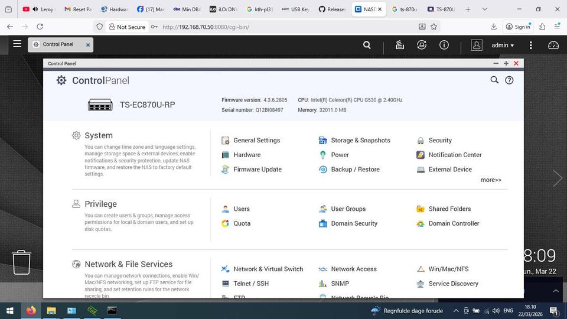Open Network Access
567x319 pixels.
pyautogui.click(x=347, y=269)
